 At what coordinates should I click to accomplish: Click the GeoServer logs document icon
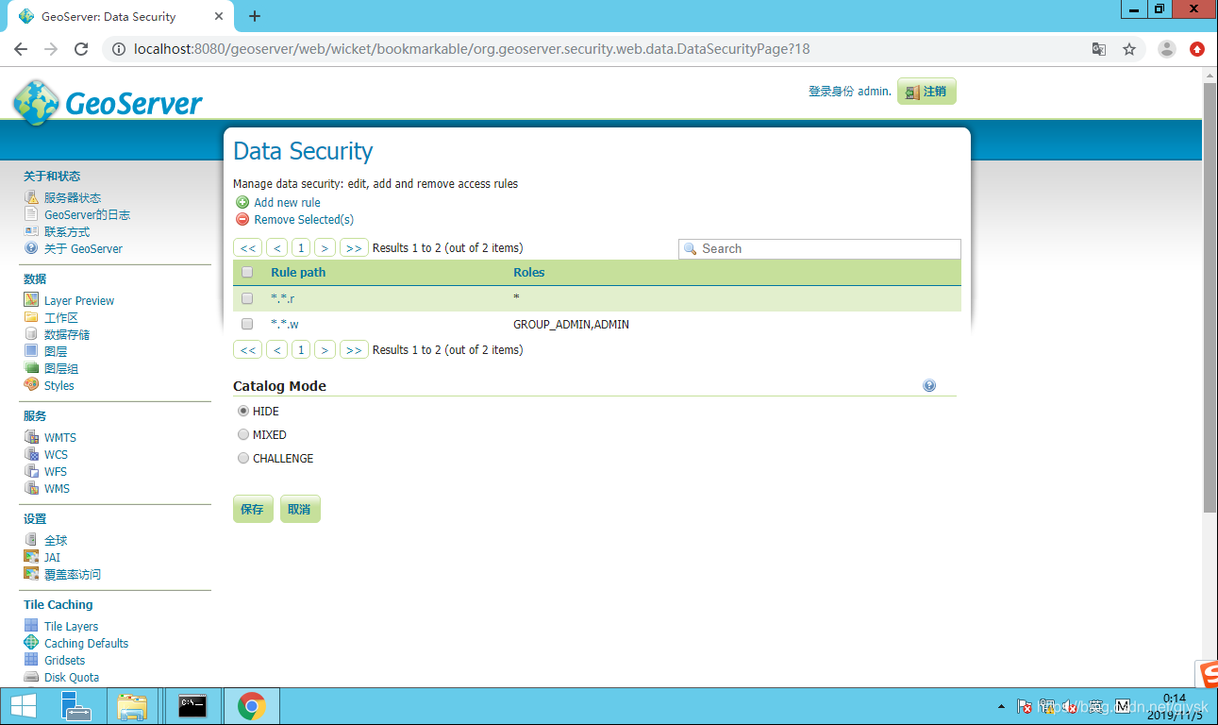[31, 214]
